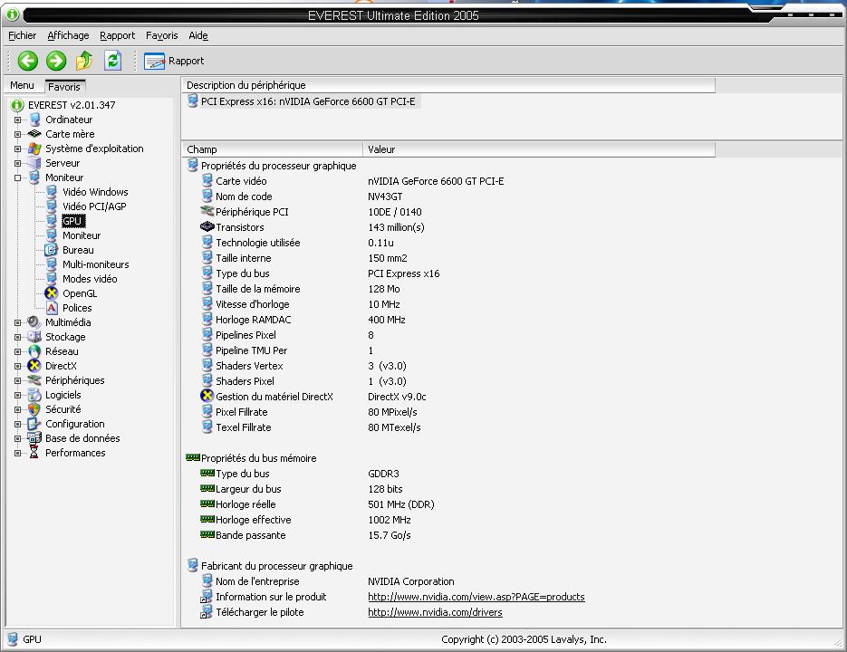Open the Rapport menu in menu bar

point(117,35)
